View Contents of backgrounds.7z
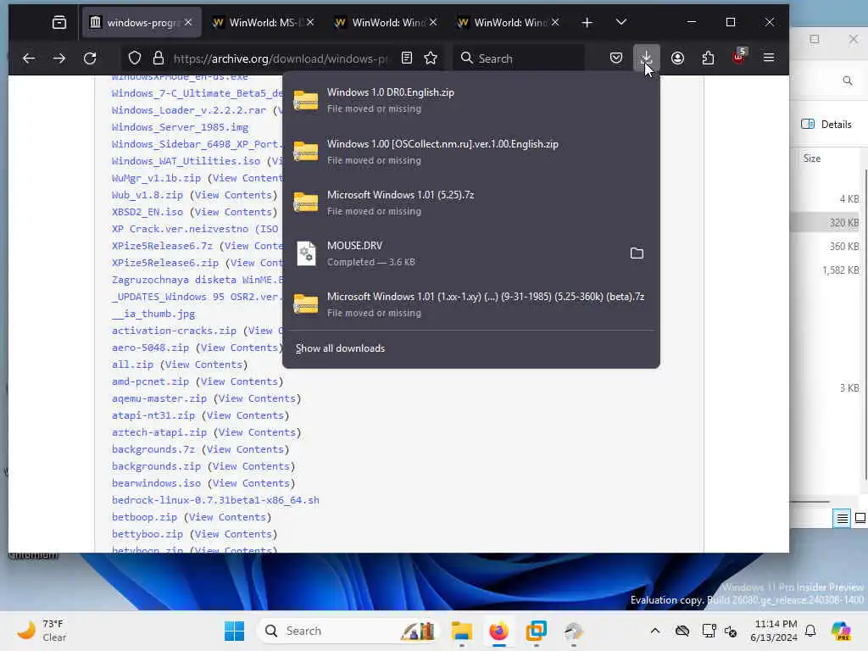868x651 pixels. (x=245, y=449)
